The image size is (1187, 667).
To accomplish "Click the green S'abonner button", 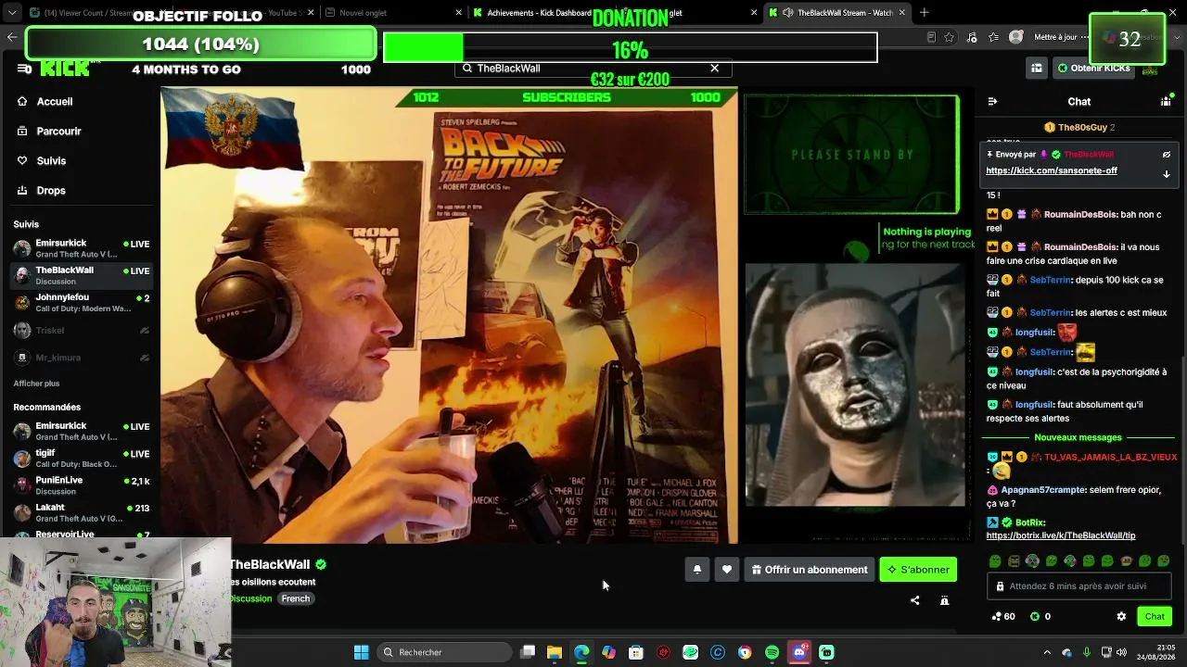I will 918,570.
